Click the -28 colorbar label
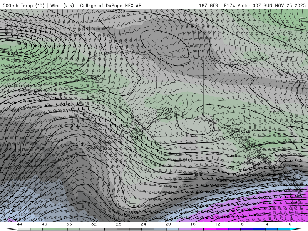The height and width of the screenshot is (231, 308). (117, 224)
